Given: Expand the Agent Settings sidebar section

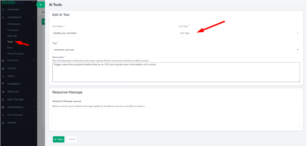Looking at the screenshot, I should point(34,99).
